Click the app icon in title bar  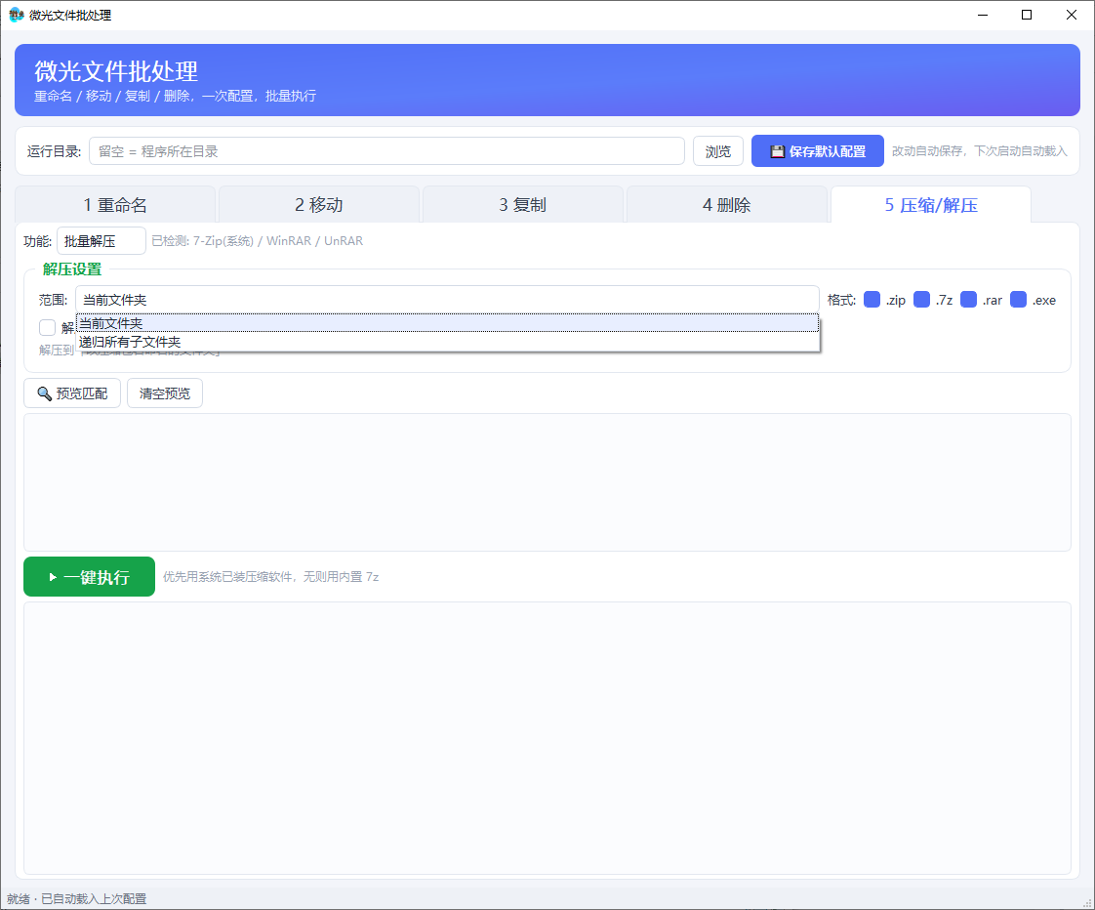pyautogui.click(x=16, y=15)
